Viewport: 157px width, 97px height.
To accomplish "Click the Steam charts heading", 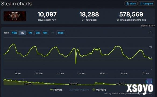I will 16,4.
